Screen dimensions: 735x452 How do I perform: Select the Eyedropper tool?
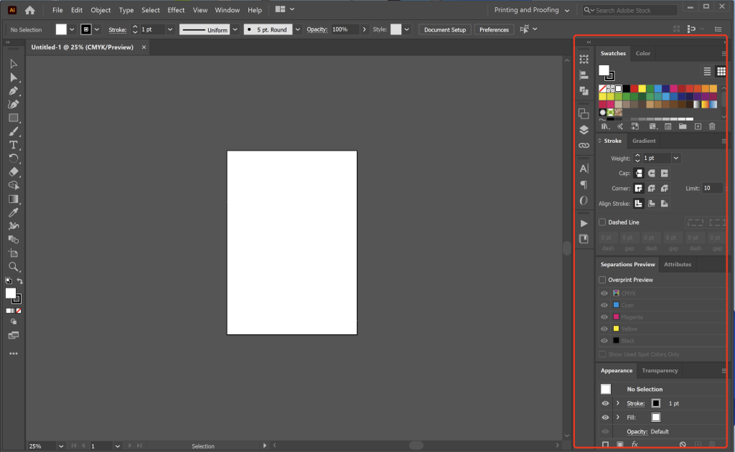[x=13, y=213]
